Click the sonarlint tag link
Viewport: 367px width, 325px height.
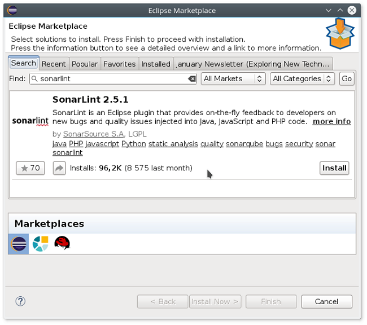coord(67,152)
